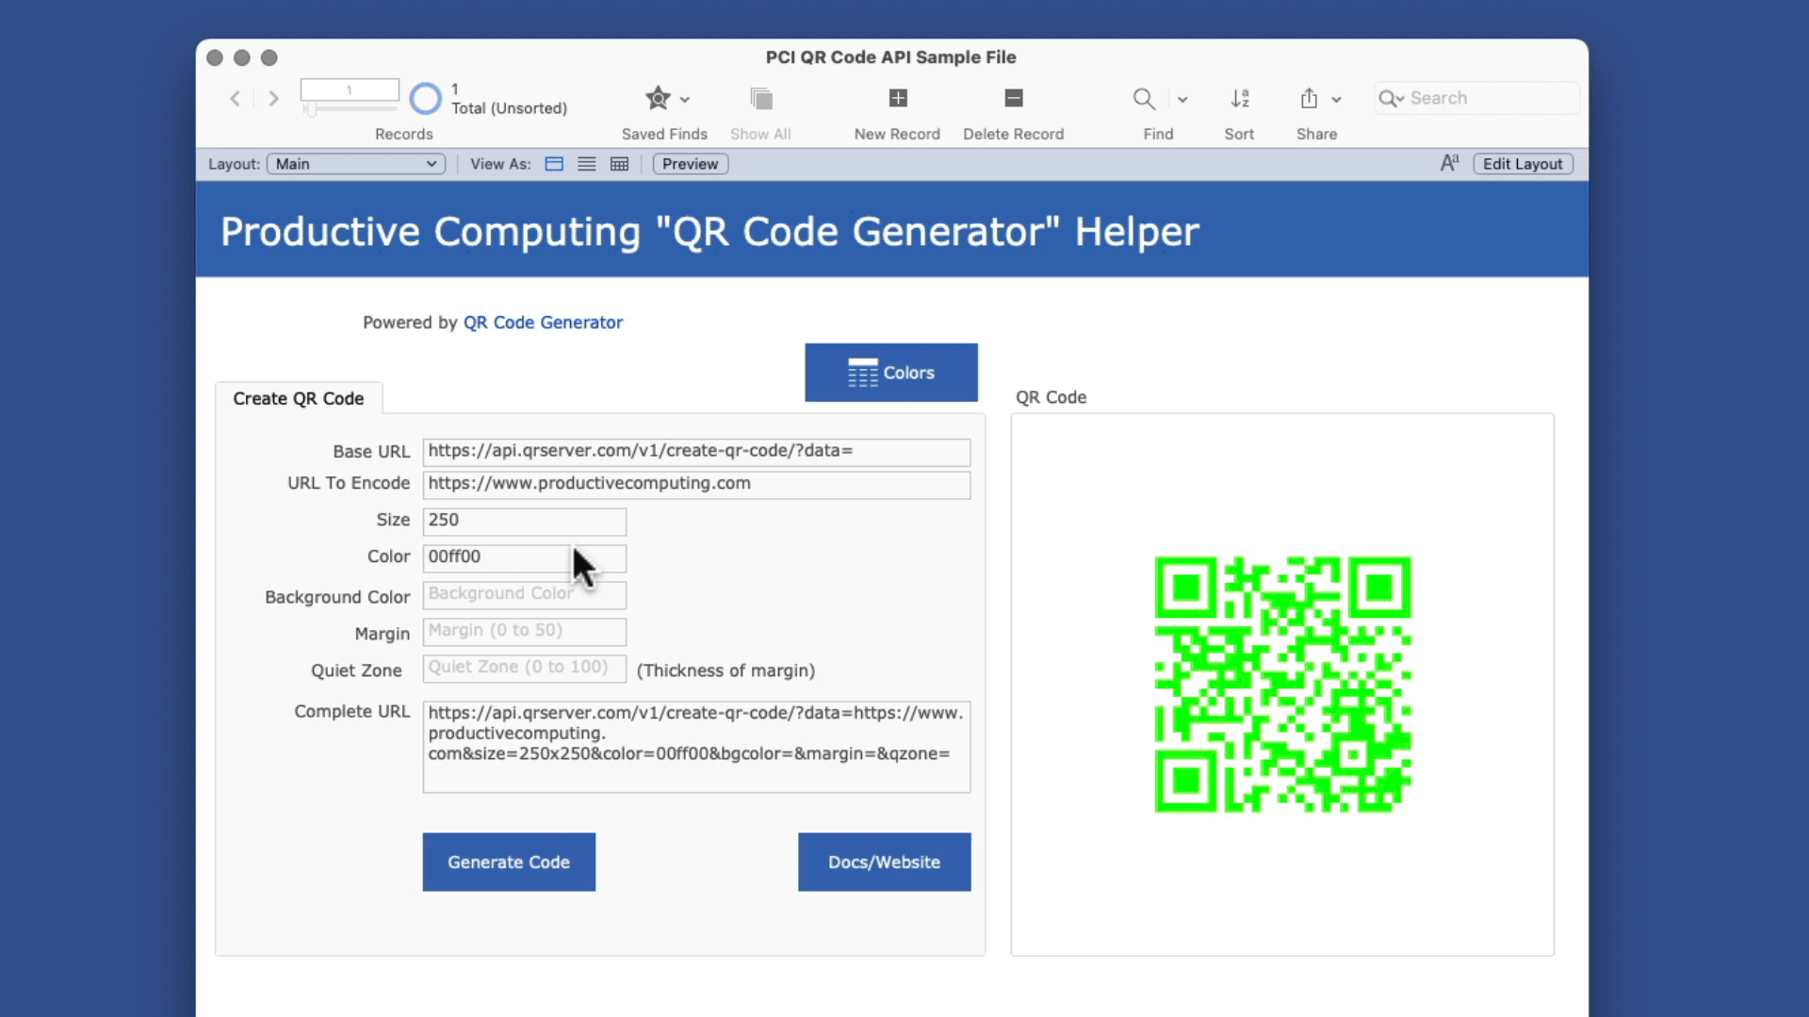Delete the current record
The image size is (1809, 1017).
point(1013,98)
